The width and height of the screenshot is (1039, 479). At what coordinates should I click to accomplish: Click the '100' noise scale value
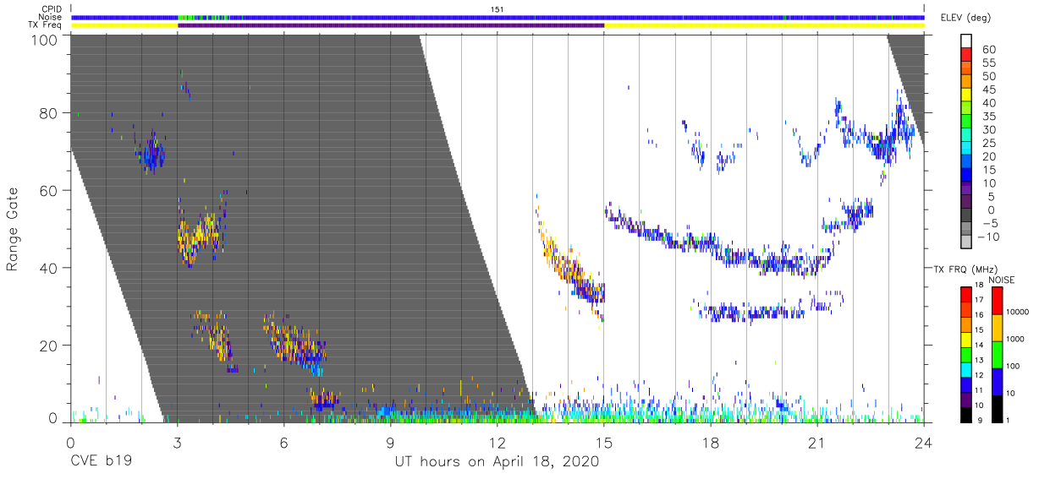[x=1014, y=367]
